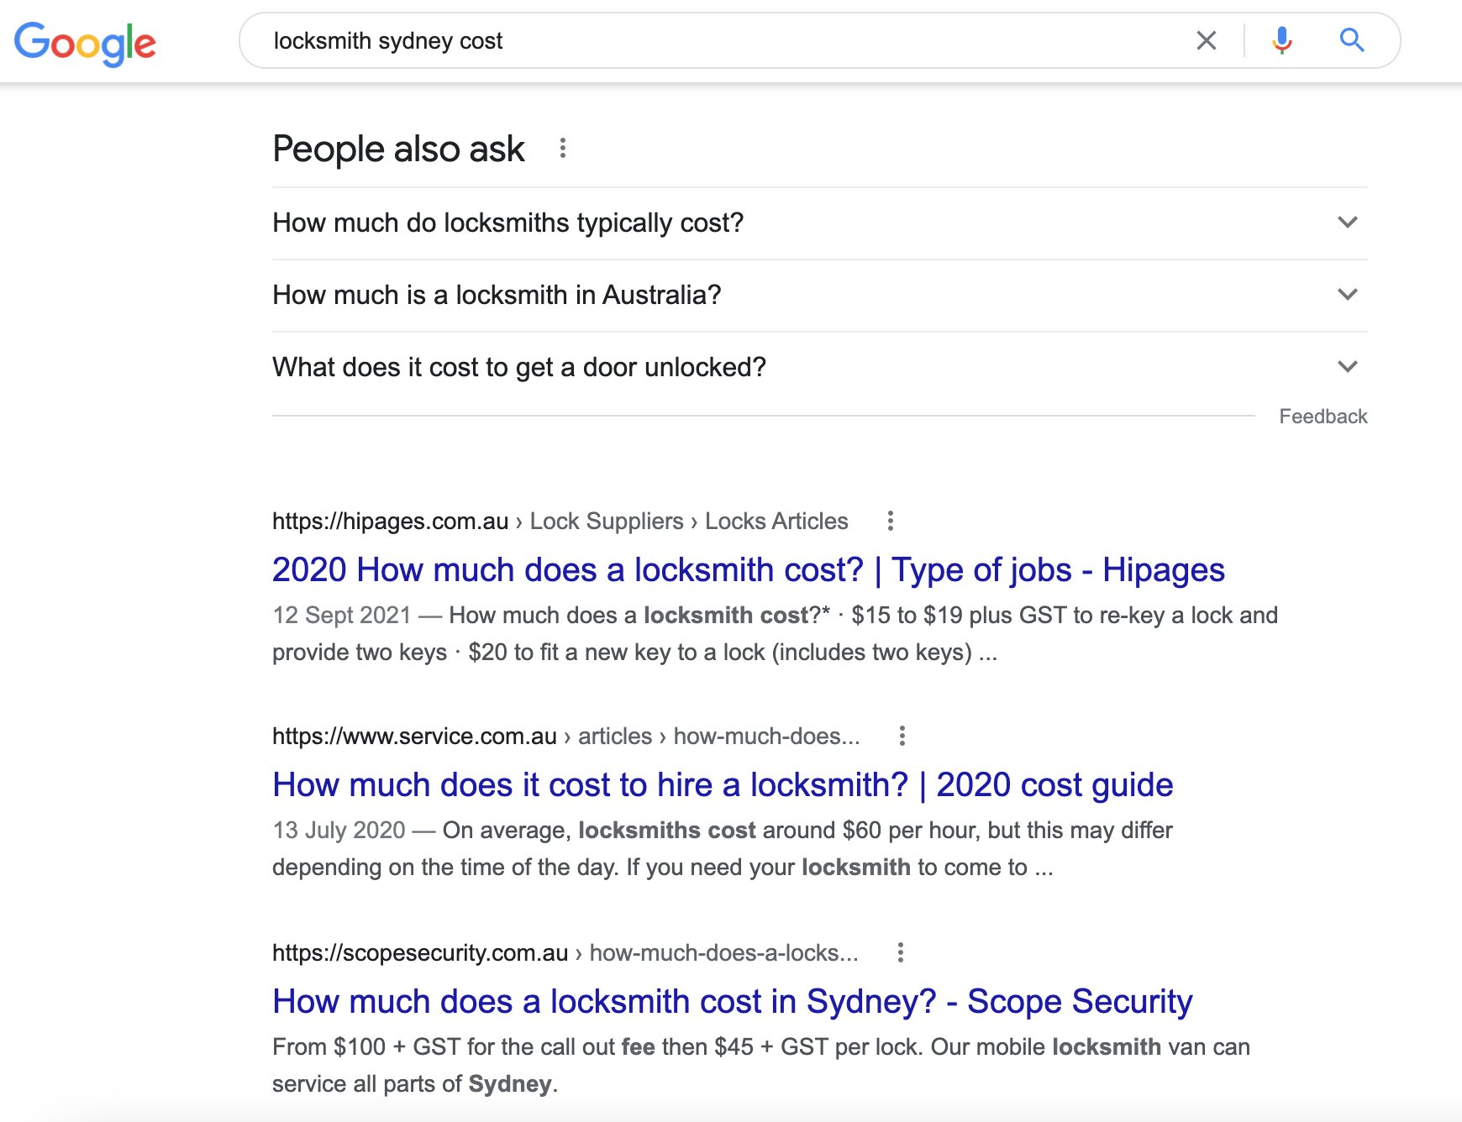Expand "How much do locksmiths typically cost?" chevron
Image resolution: width=1462 pixels, height=1122 pixels.
[x=1348, y=223]
